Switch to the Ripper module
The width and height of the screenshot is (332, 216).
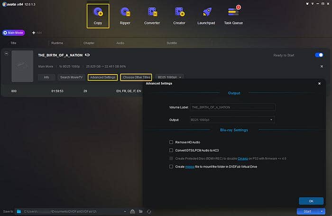tap(125, 16)
